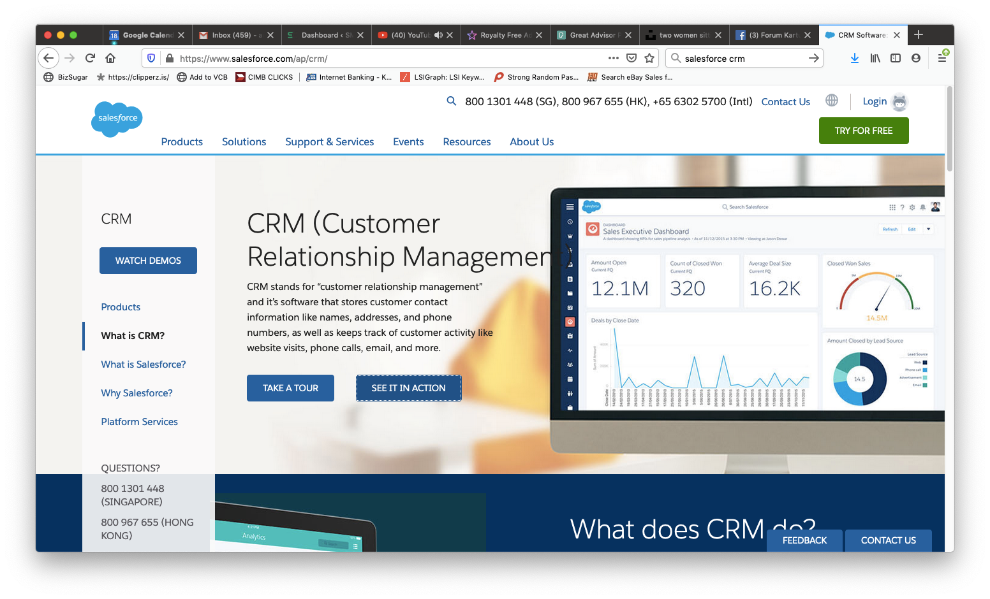Viewport: 990px width, 599px height.
Task: Open the CIMB CLICKS bookmark
Action: click(x=264, y=77)
